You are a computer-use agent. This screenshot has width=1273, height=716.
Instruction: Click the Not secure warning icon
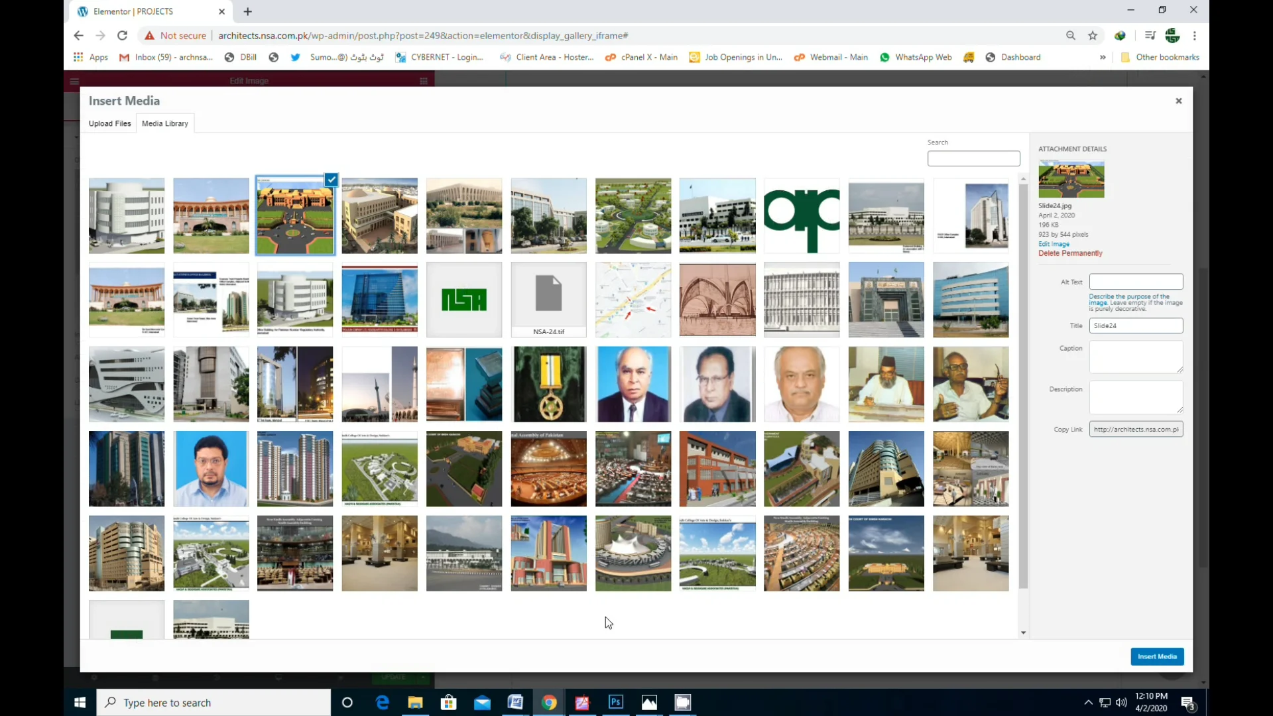[150, 36]
